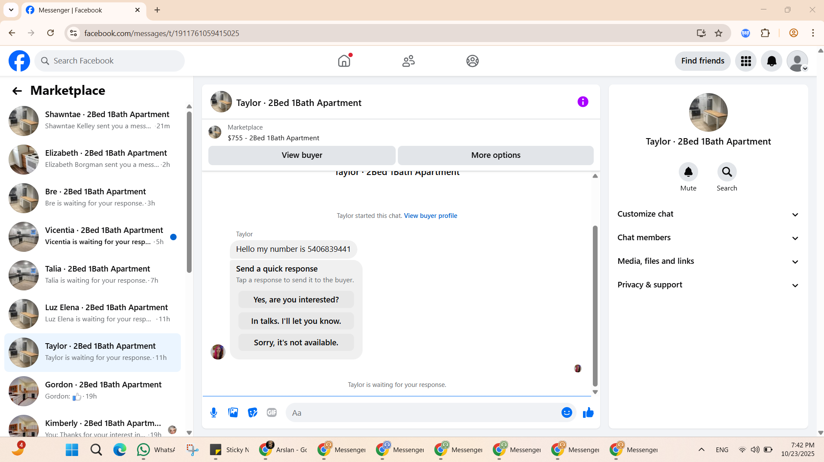Choose a GIF icon
This screenshot has width=824, height=462.
pyautogui.click(x=272, y=413)
